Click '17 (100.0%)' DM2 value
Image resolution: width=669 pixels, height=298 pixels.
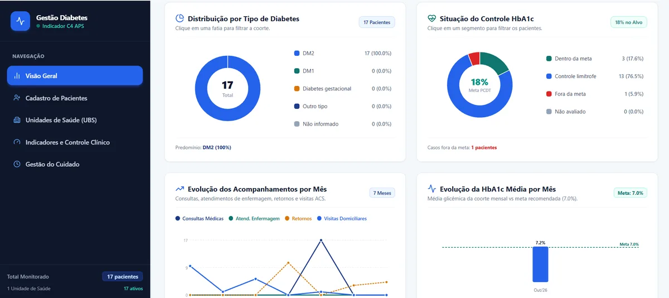point(378,54)
